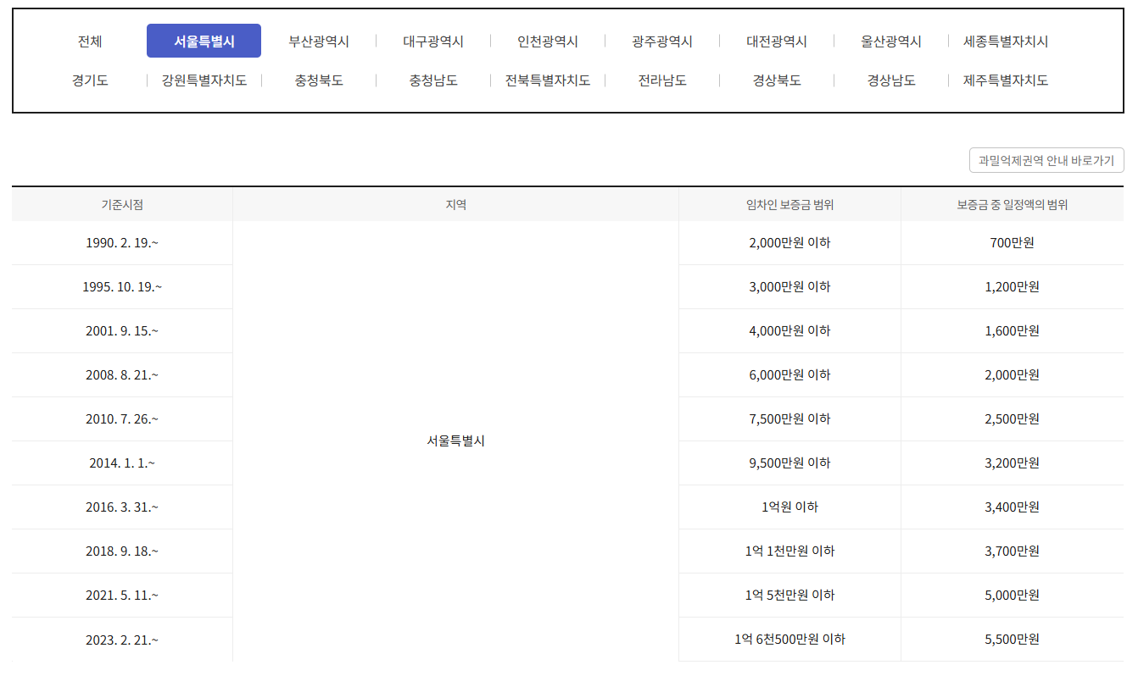Click the 1,600만원 amount cell
The image size is (1127, 676).
point(1013,331)
